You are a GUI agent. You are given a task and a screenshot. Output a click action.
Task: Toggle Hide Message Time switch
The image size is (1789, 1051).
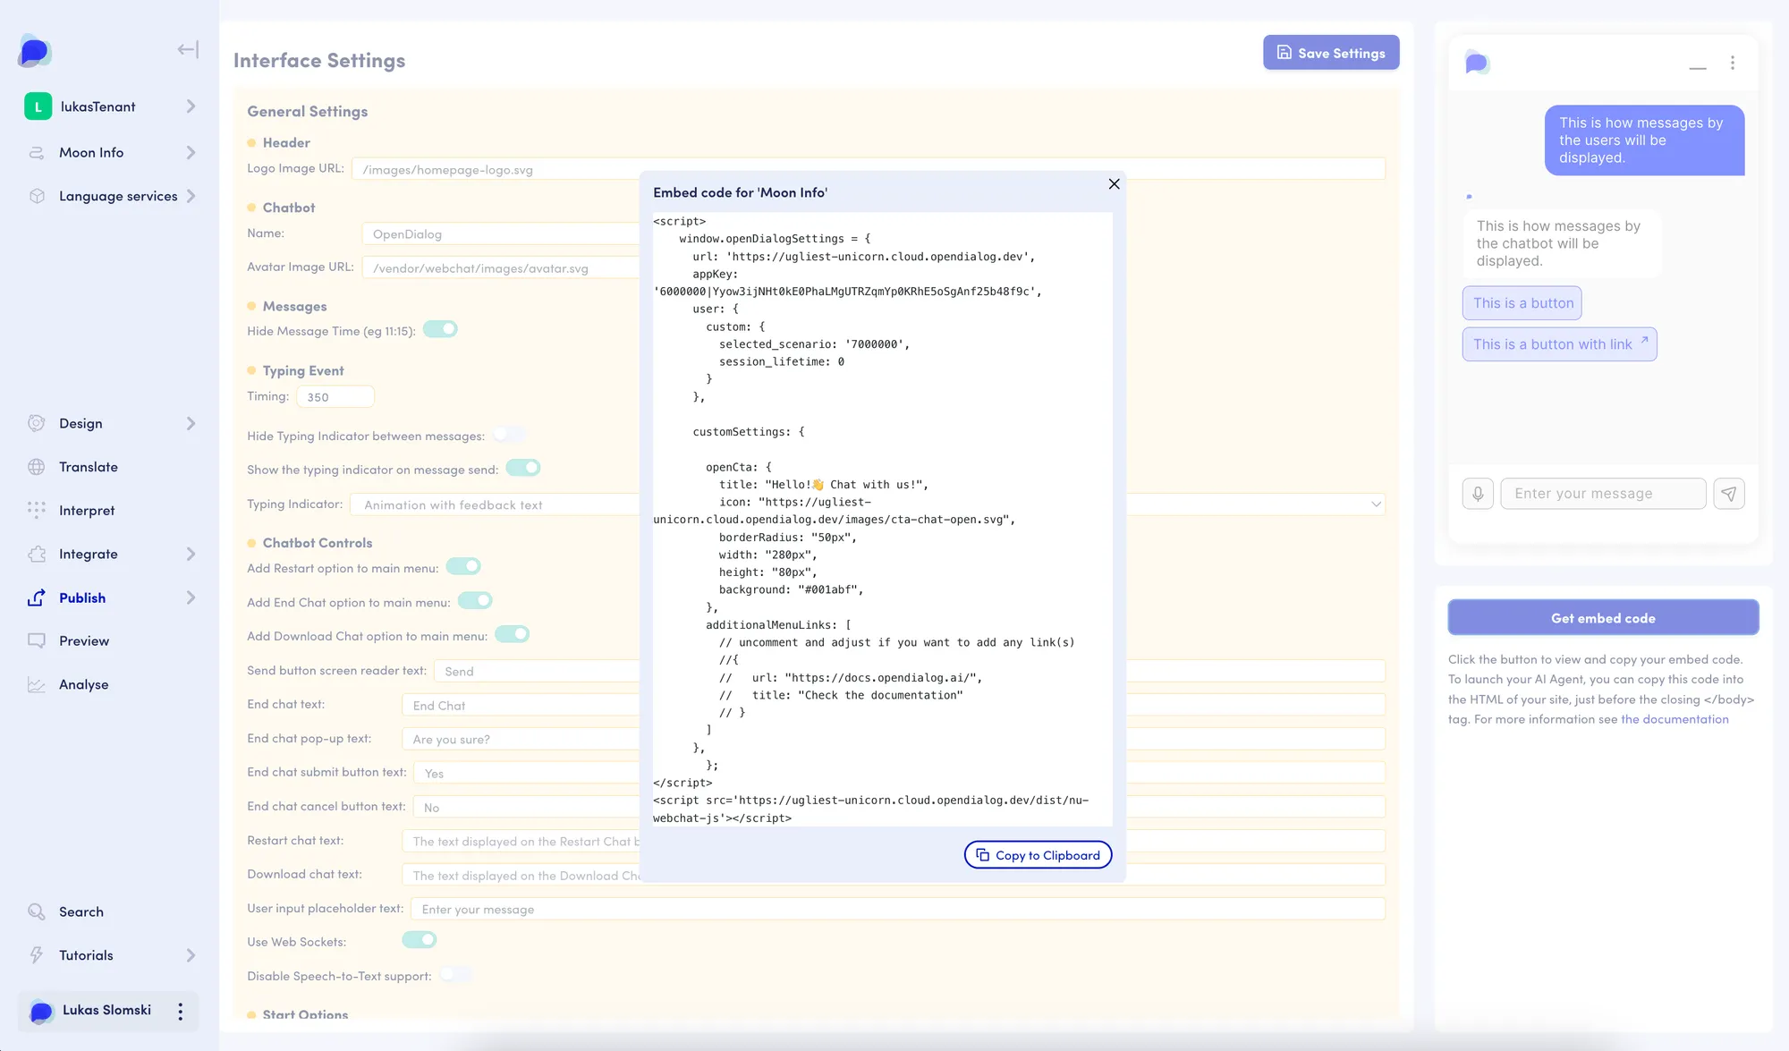pyautogui.click(x=440, y=329)
